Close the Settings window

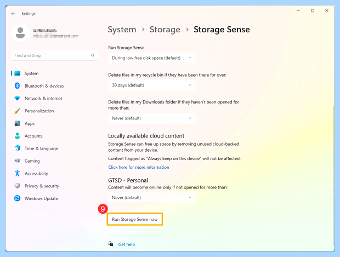327,10
